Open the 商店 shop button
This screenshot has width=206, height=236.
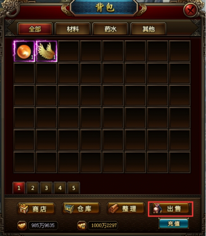click(x=36, y=209)
